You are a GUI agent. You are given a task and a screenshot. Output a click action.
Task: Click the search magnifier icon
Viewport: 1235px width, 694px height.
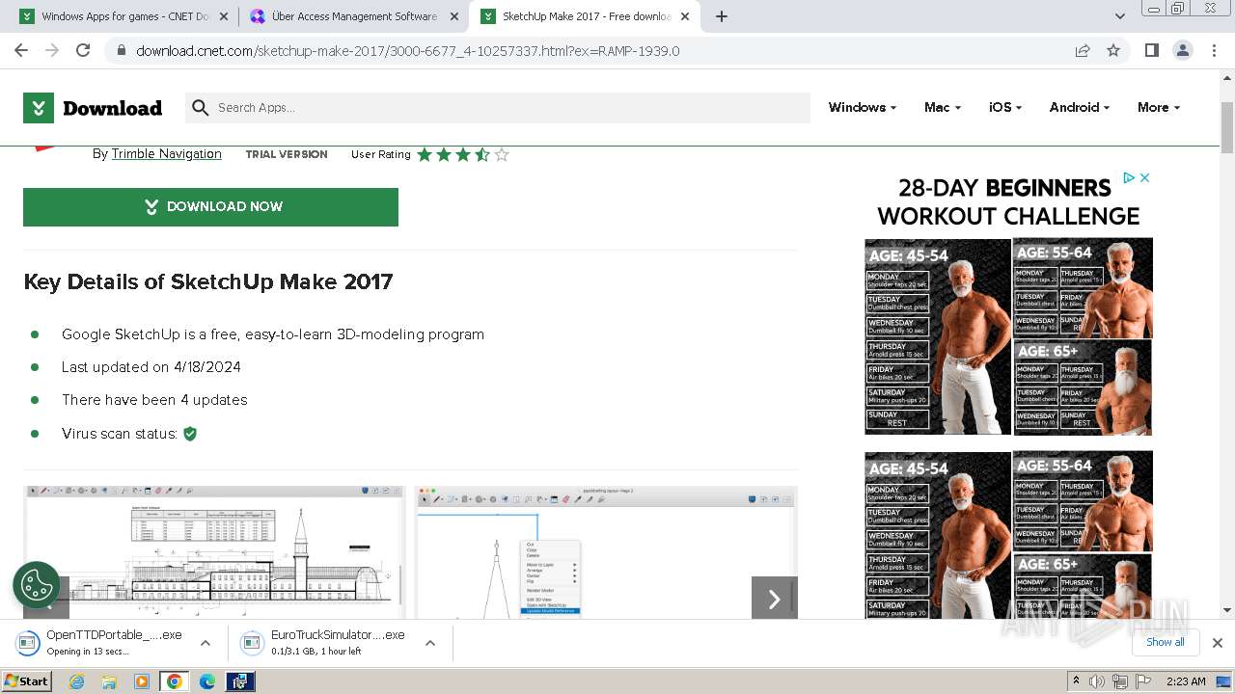[x=201, y=108]
